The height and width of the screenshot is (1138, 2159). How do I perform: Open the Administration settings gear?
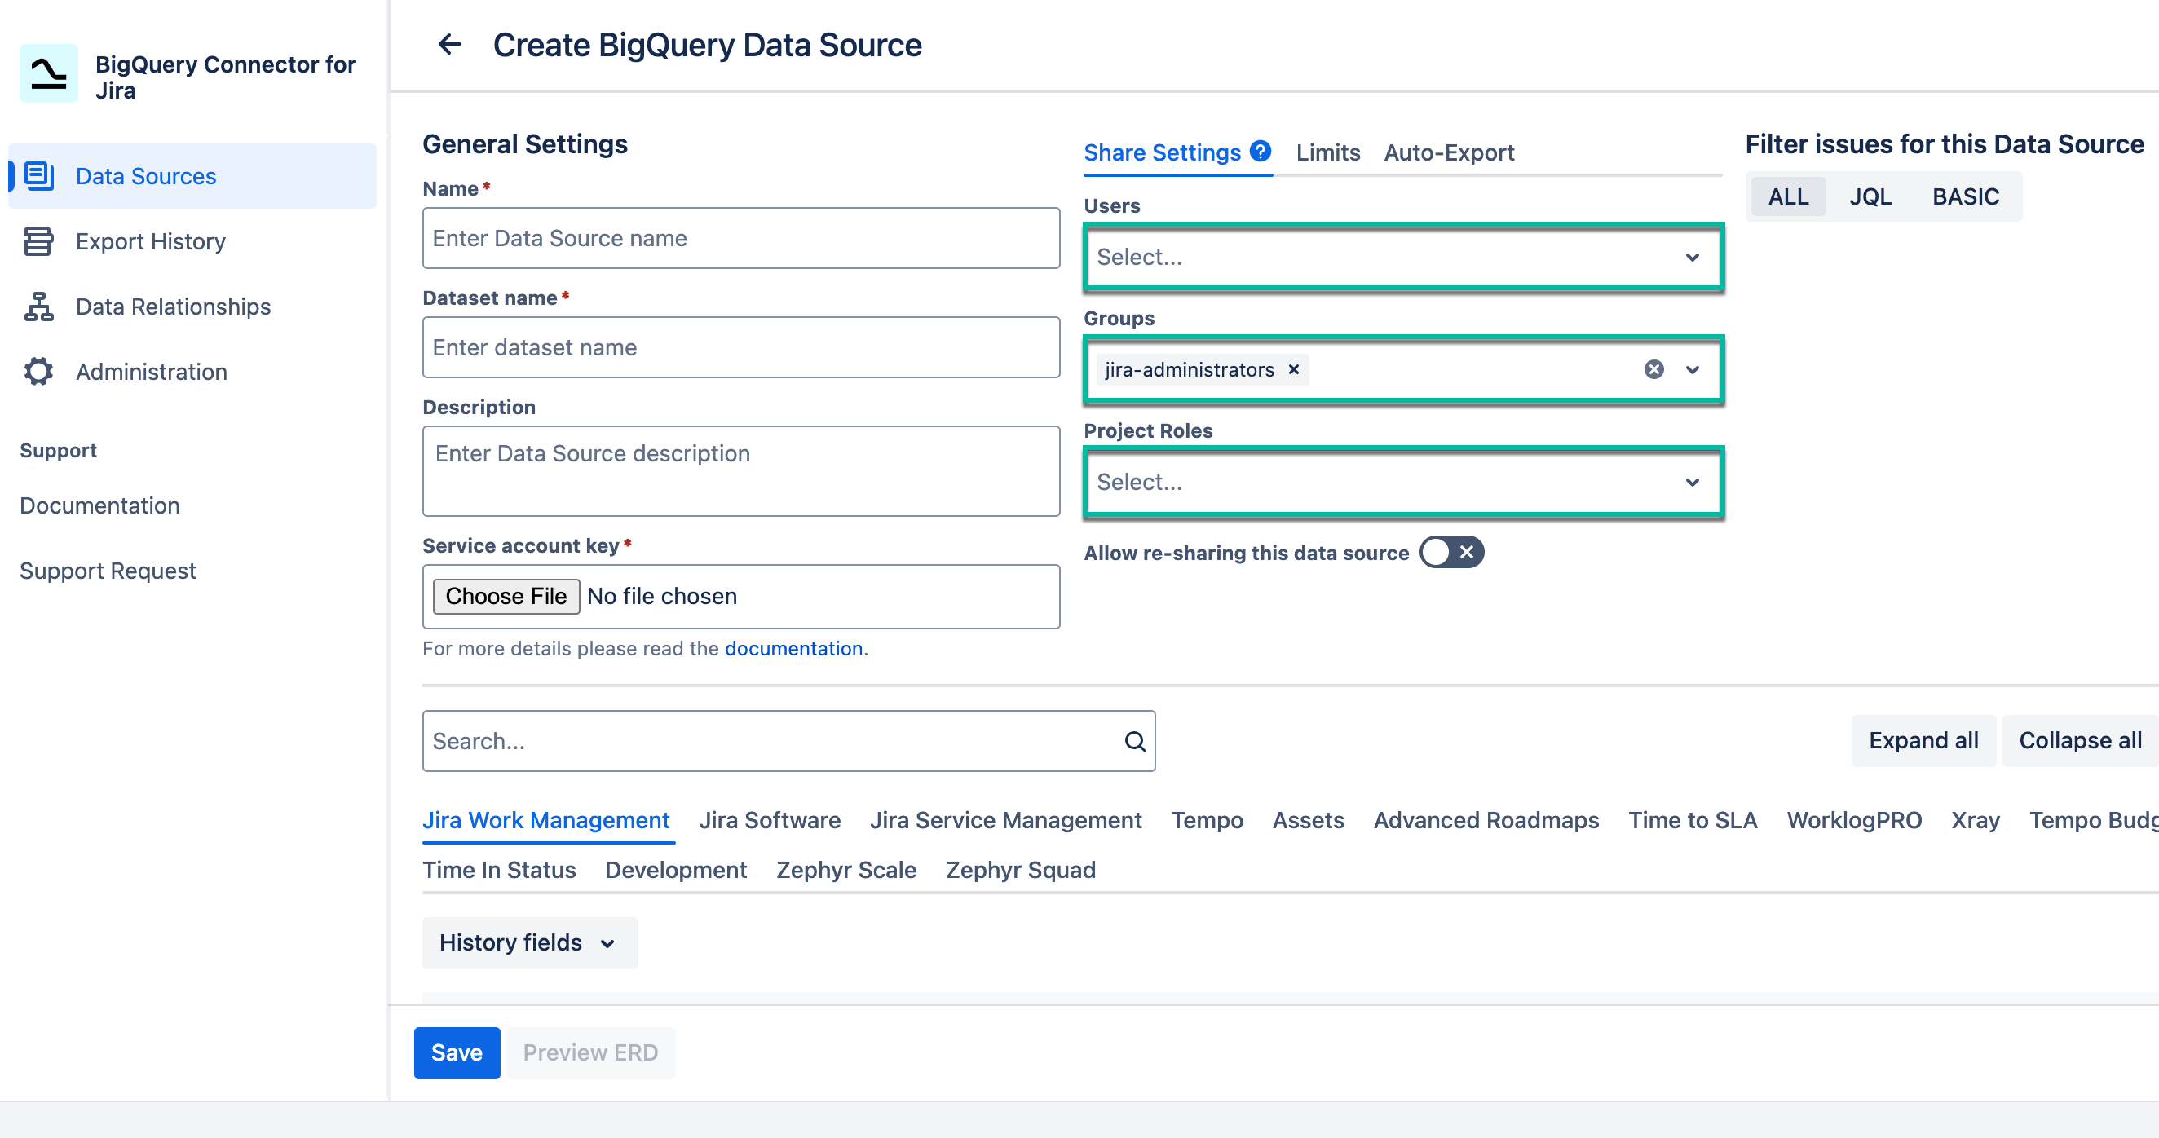(37, 371)
